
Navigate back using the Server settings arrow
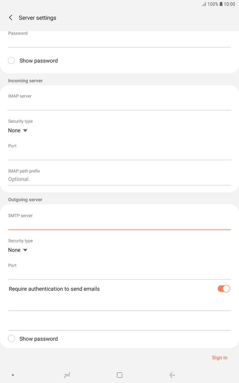coord(10,17)
